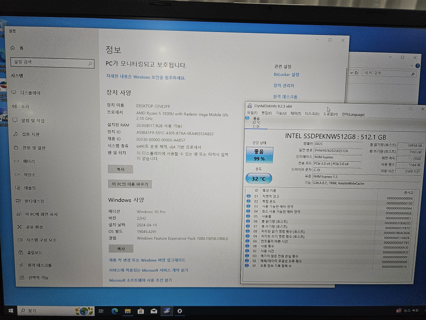Expand address dropdown arrow in Explorer window
426x320 pixels.
click(x=351, y=73)
